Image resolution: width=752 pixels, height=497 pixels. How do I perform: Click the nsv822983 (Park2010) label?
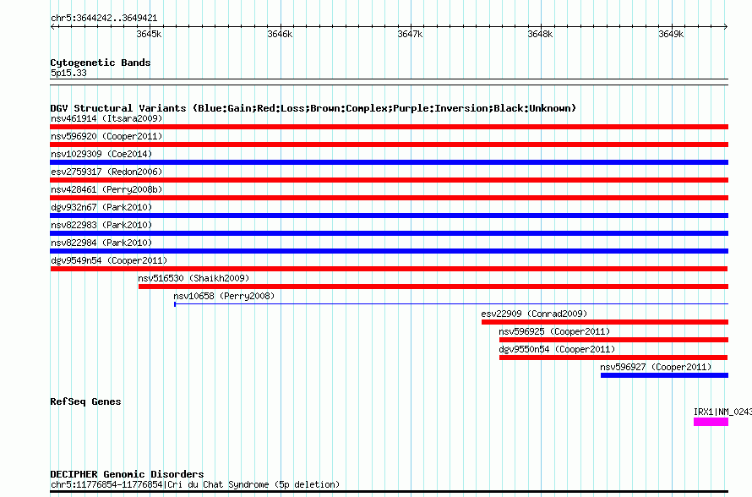click(x=101, y=225)
